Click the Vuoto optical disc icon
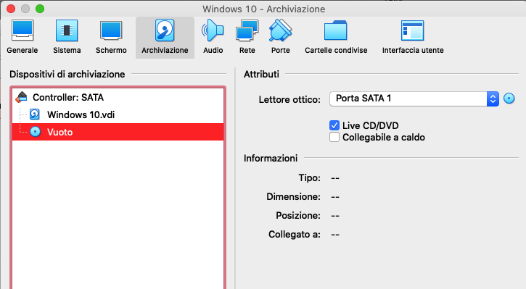Viewport: 526px width, 289px height. point(36,132)
